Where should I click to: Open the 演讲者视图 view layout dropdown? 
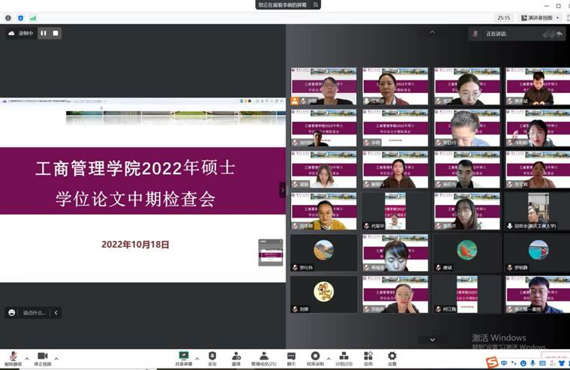click(540, 17)
